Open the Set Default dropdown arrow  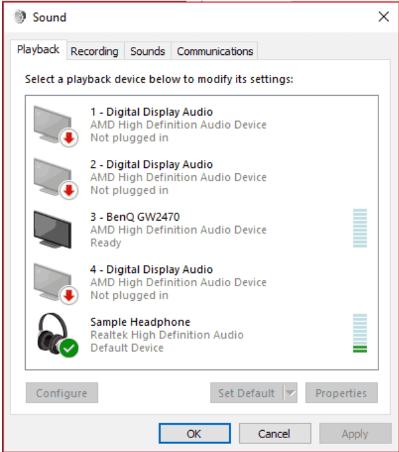click(x=290, y=393)
